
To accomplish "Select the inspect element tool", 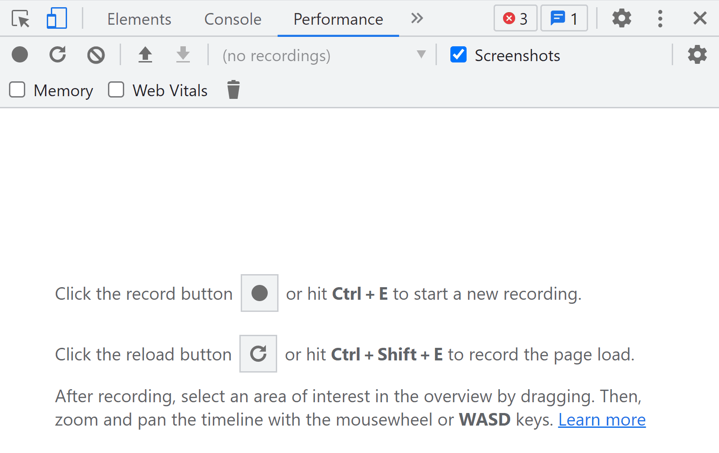I will (20, 18).
